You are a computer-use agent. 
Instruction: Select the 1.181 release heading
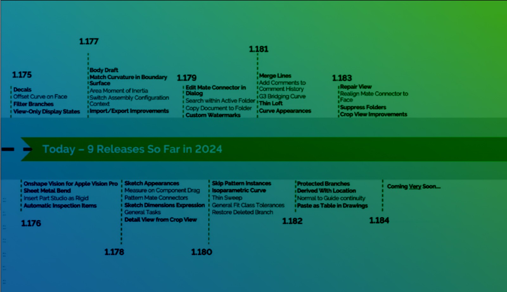click(x=259, y=49)
